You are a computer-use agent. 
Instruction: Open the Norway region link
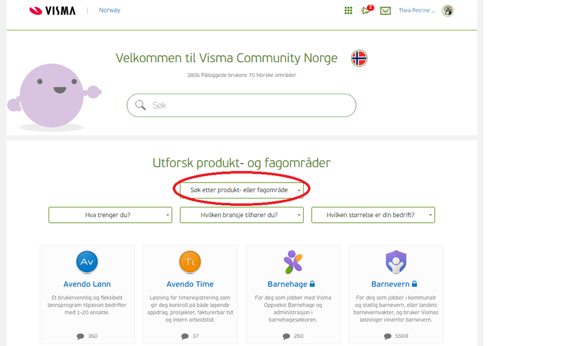pyautogui.click(x=110, y=10)
